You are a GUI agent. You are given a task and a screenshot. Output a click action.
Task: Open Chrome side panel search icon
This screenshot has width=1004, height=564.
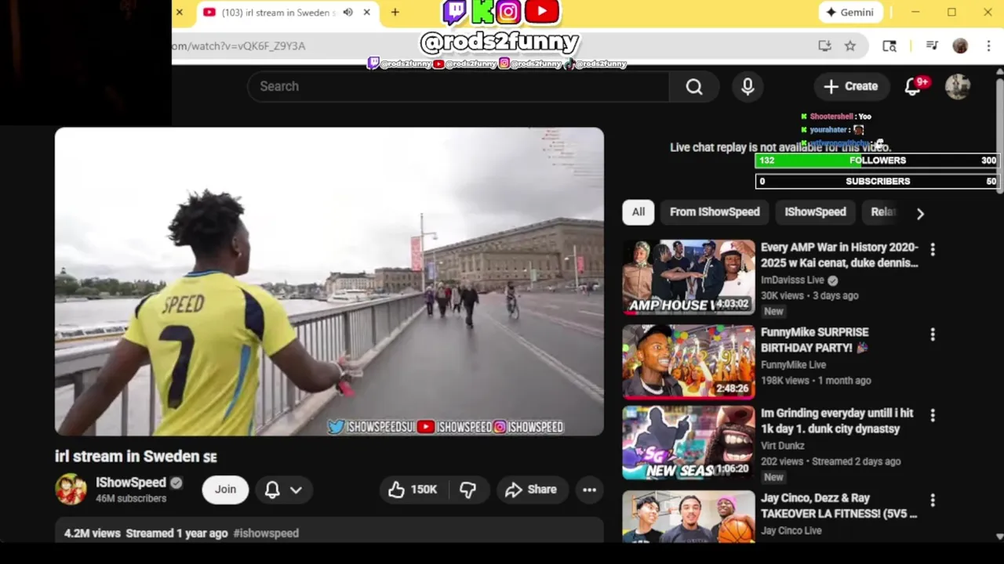point(889,46)
